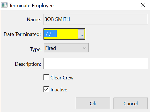Click the Clear Crew label text
Viewport: 150px width, 112px height.
pyautogui.click(x=62, y=78)
